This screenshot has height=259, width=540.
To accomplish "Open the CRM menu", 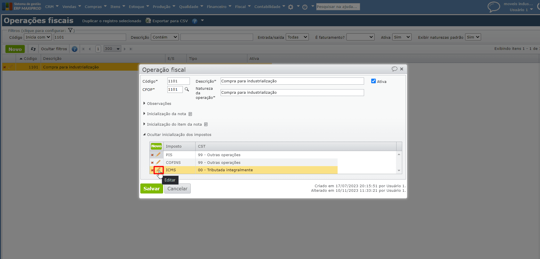I will [x=52, y=7].
